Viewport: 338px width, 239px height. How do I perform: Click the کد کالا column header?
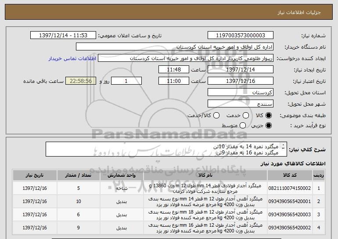pyautogui.click(x=290, y=175)
